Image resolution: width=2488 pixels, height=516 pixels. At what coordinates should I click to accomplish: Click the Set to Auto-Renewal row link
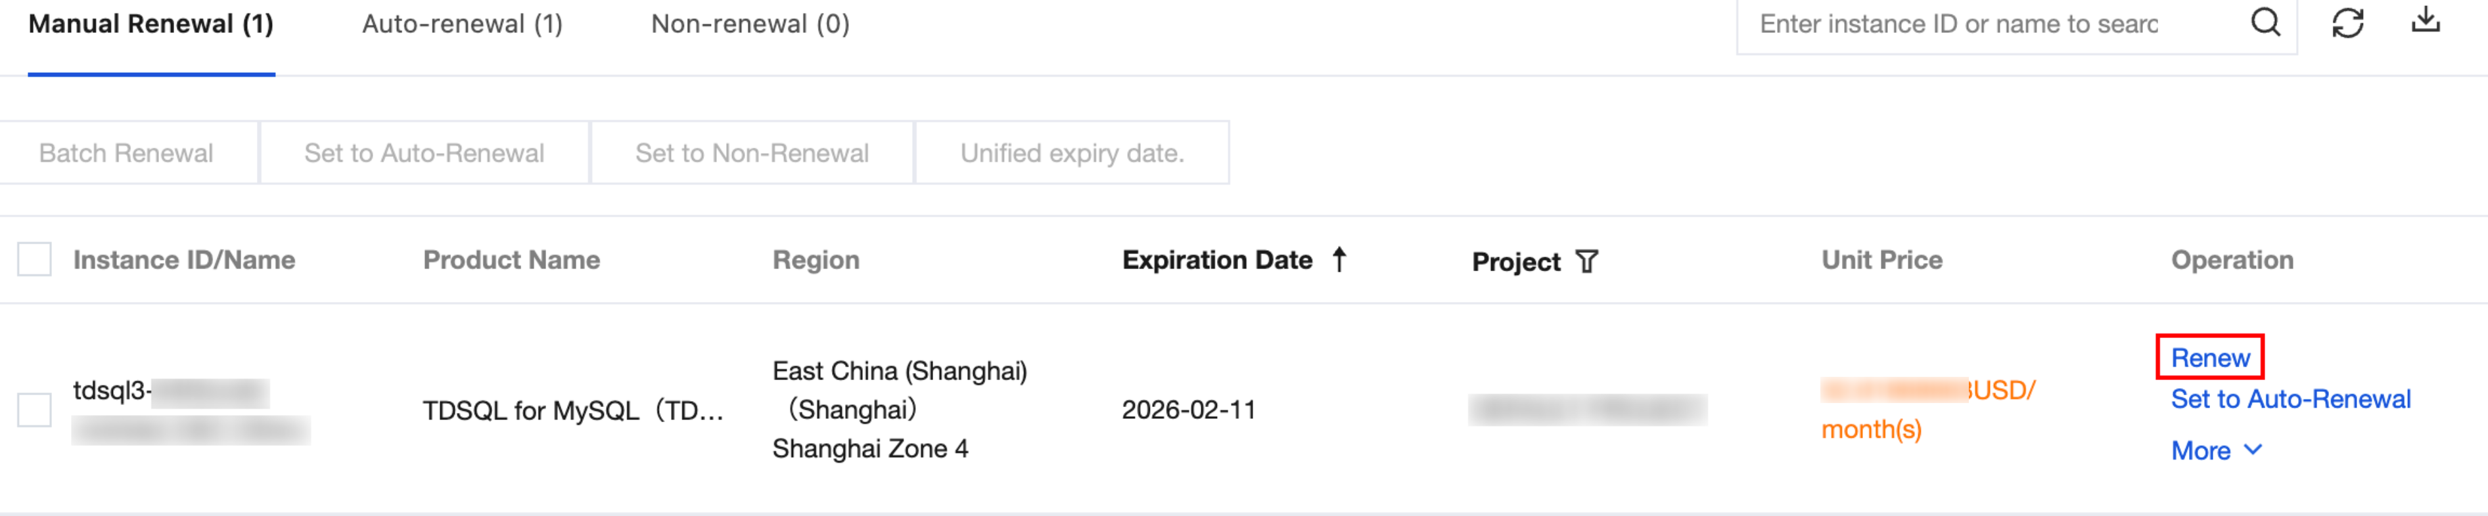click(2290, 399)
